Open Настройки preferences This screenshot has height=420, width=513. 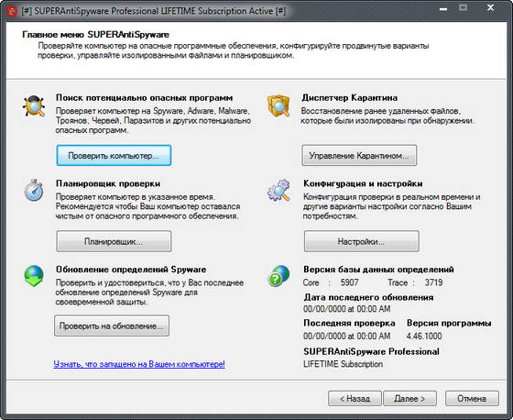pos(362,241)
